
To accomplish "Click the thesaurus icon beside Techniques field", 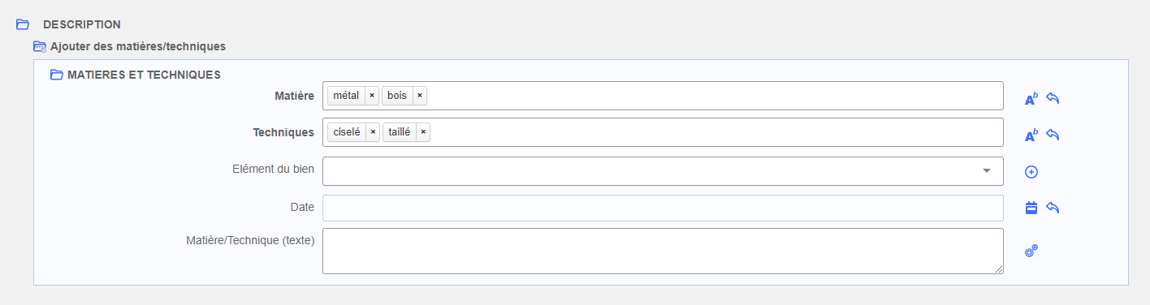I will point(1031,135).
